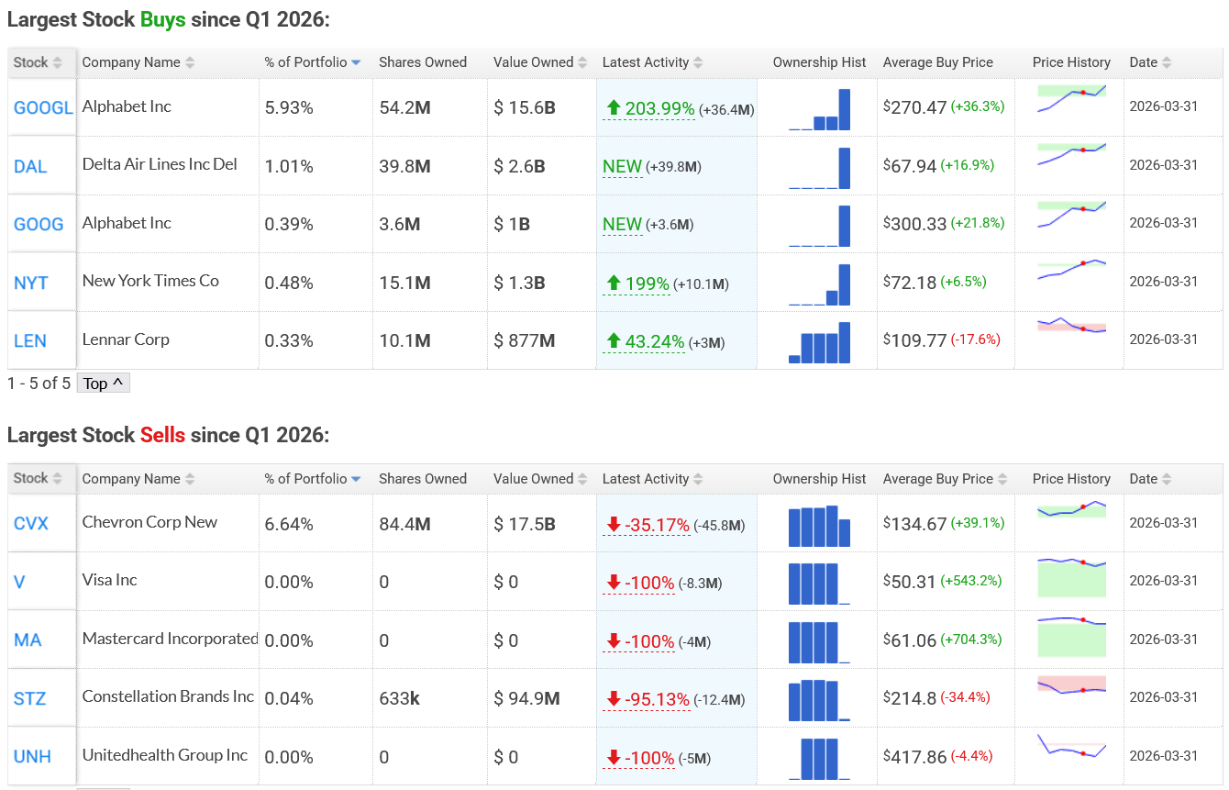Sort the Sells table by Company Name
Viewport: 1229px width, 790px height.
138,478
